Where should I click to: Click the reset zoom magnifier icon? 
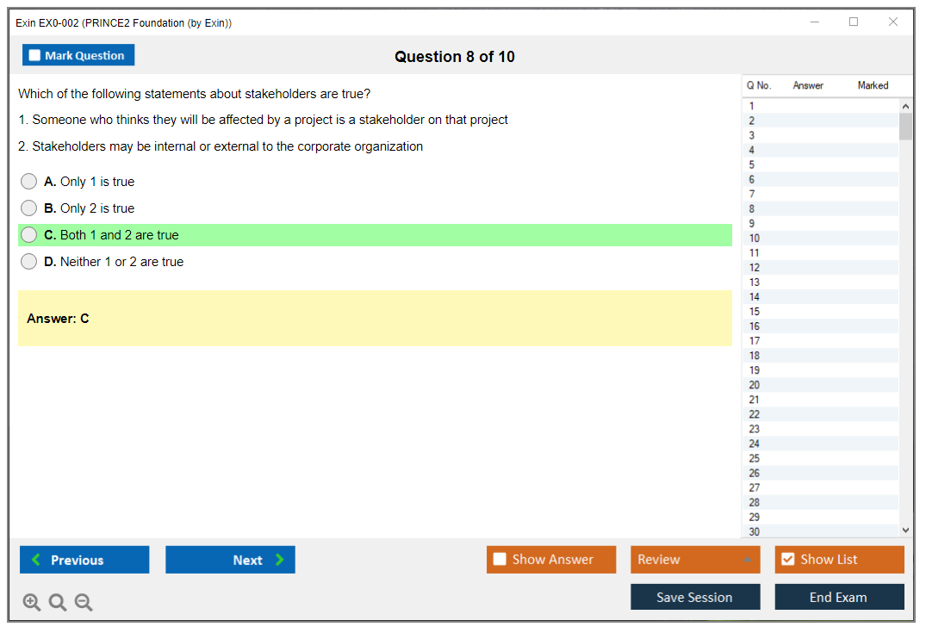click(58, 603)
